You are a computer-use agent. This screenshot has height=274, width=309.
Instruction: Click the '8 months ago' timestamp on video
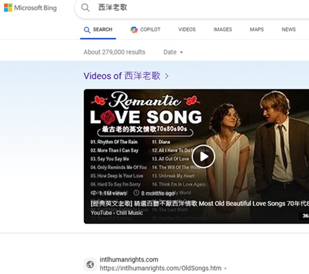pyautogui.click(x=154, y=193)
